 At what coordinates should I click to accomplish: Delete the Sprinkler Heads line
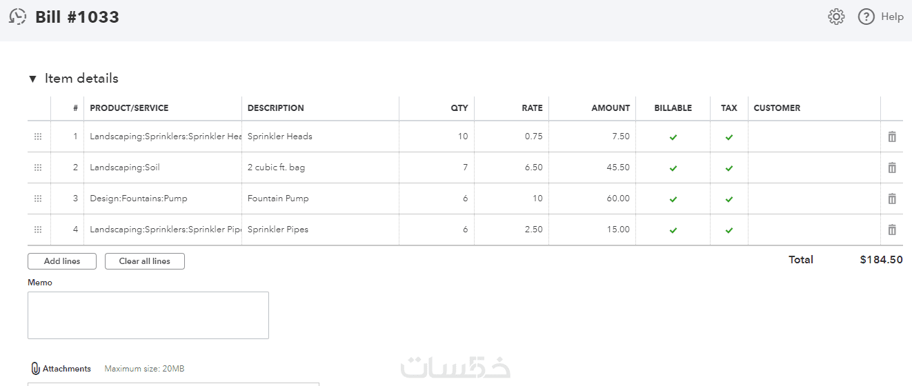pyautogui.click(x=892, y=136)
